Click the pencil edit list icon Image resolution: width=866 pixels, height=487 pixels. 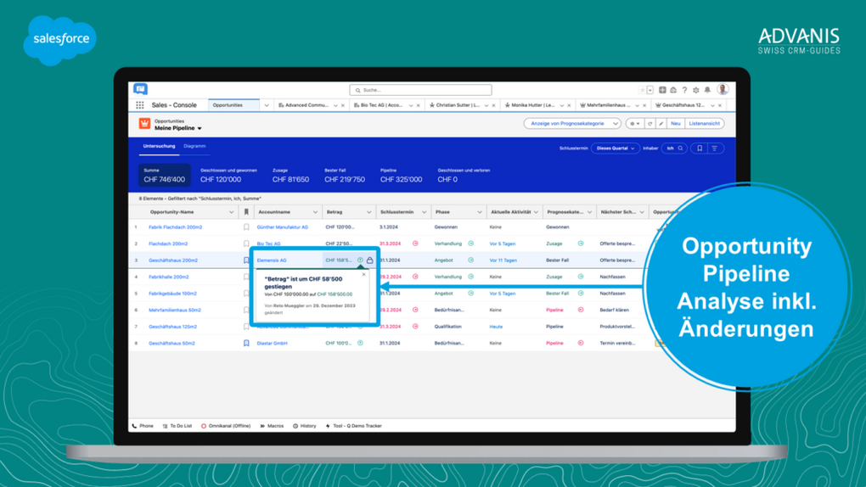pyautogui.click(x=661, y=124)
